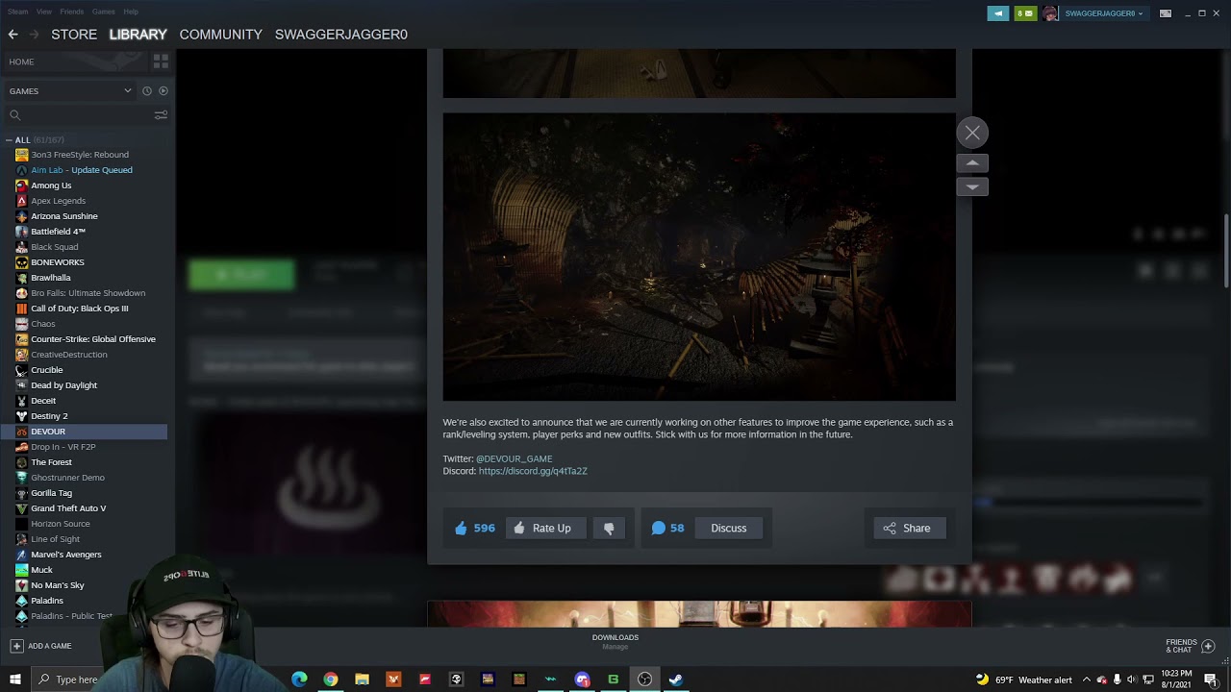
Task: Go to previous news item with up arrow
Action: (972, 163)
